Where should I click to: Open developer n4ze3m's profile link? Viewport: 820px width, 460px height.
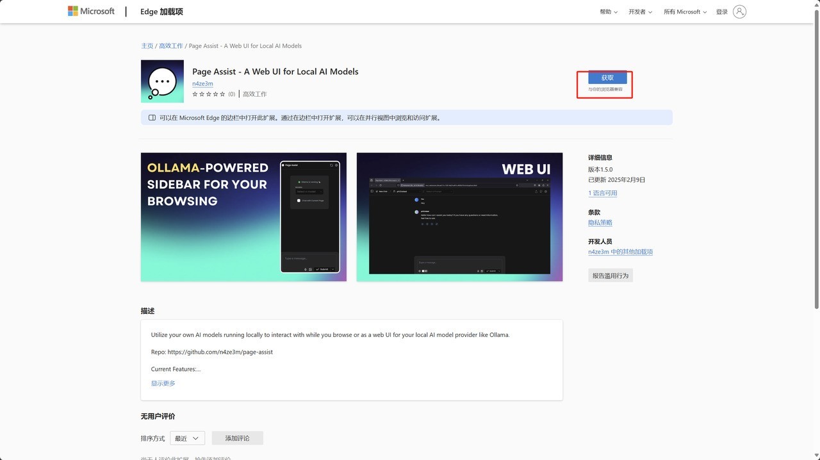tap(202, 84)
